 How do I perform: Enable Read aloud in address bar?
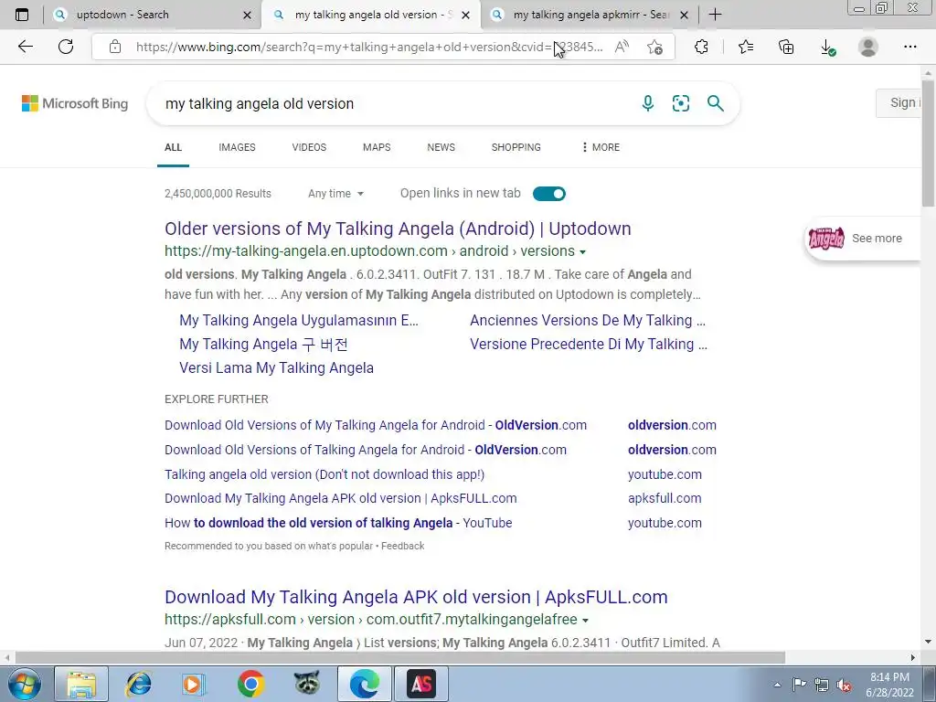(622, 47)
